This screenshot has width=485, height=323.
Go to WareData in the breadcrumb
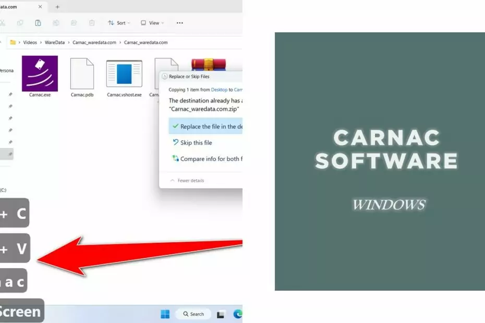(x=55, y=42)
